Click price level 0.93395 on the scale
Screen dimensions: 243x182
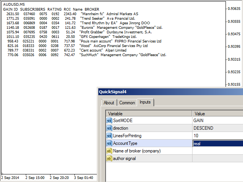click(234, 47)
